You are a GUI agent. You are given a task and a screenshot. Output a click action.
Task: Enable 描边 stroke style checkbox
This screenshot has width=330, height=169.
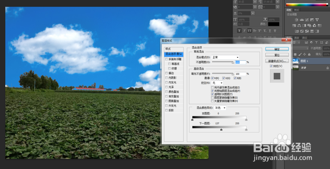point(166,73)
